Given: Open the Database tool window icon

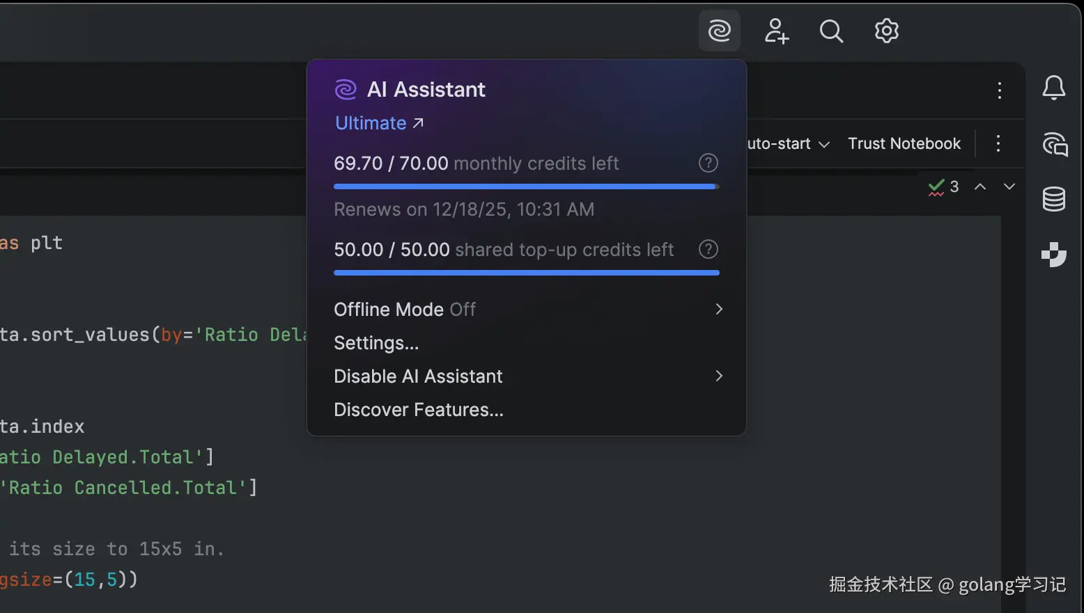Looking at the screenshot, I should click(1053, 199).
